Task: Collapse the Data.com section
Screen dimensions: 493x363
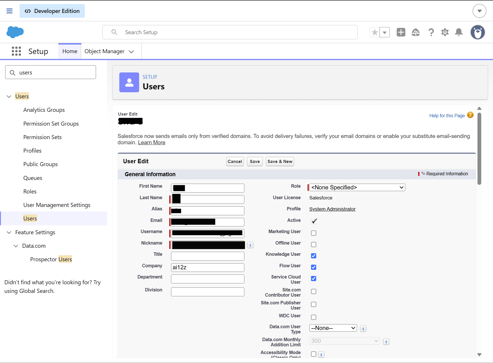Action: pyautogui.click(x=16, y=246)
